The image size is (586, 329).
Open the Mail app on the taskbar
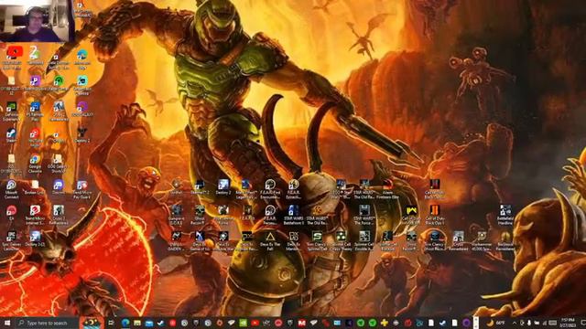pos(149,323)
